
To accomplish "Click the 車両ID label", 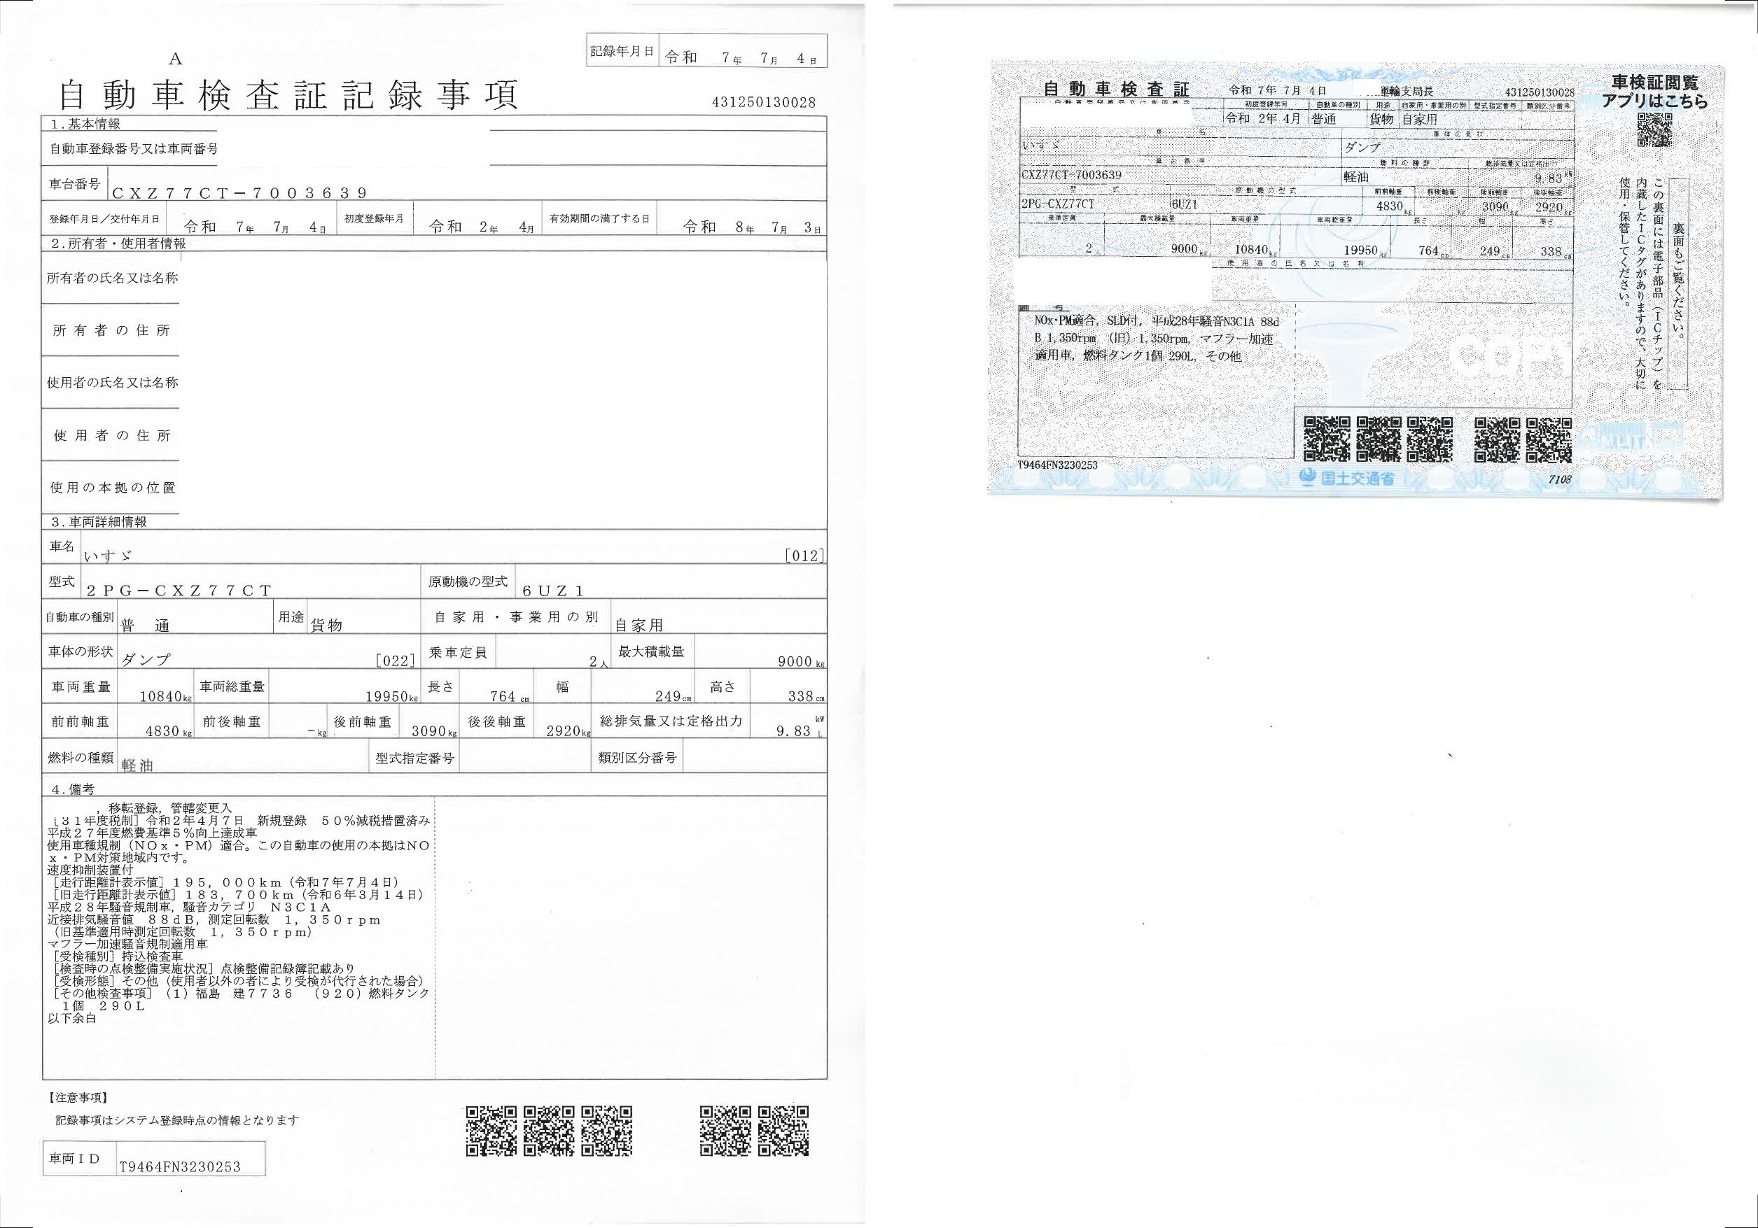I will (x=75, y=1159).
